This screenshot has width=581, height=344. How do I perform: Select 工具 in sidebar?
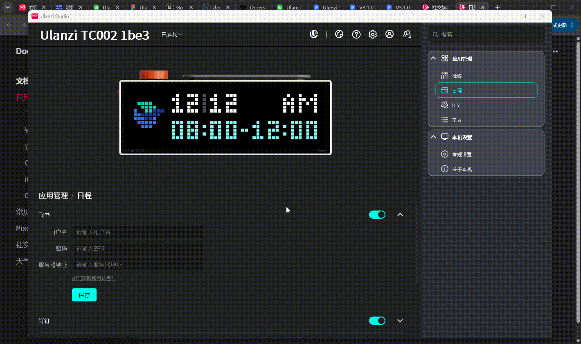[x=486, y=120]
